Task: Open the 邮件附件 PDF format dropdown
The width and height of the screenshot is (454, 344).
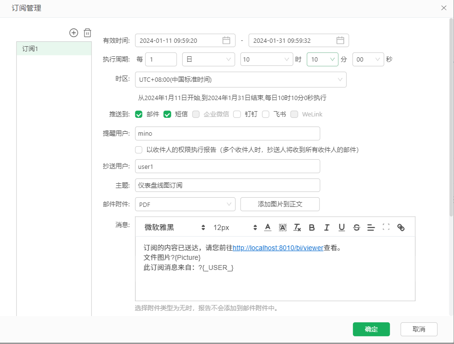Action: (185, 204)
